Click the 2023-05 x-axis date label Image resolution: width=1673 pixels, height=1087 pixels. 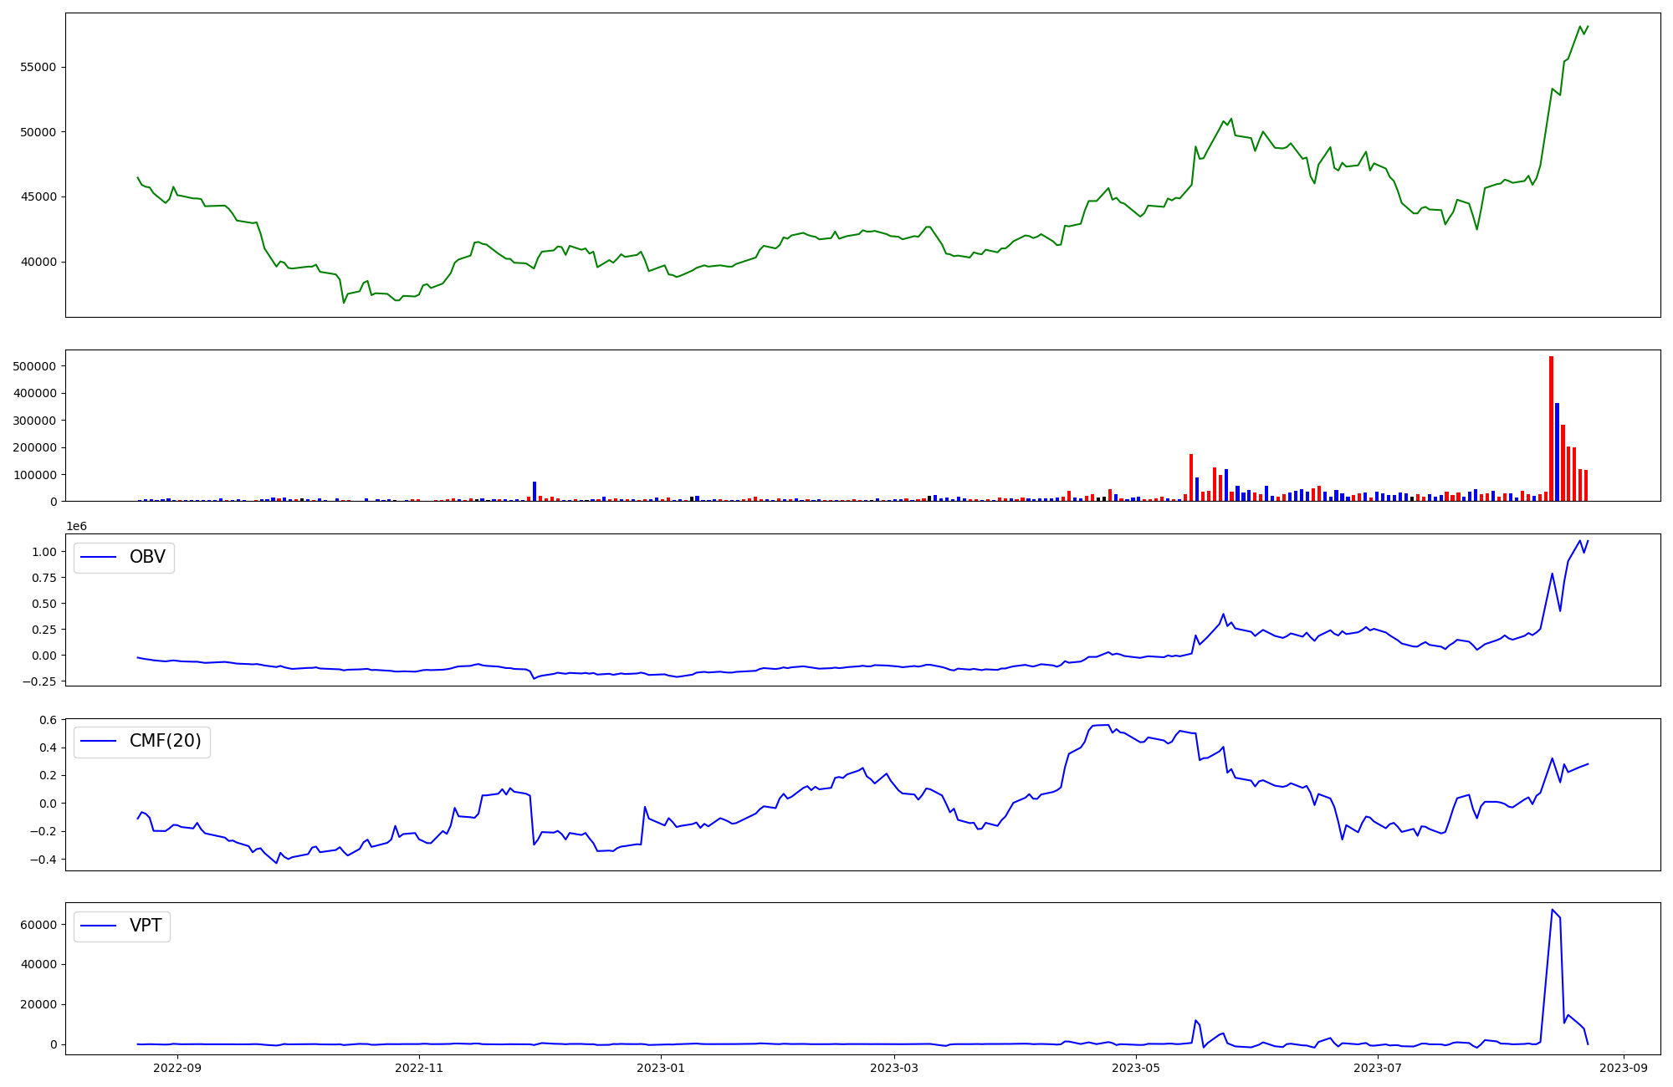1136,1068
